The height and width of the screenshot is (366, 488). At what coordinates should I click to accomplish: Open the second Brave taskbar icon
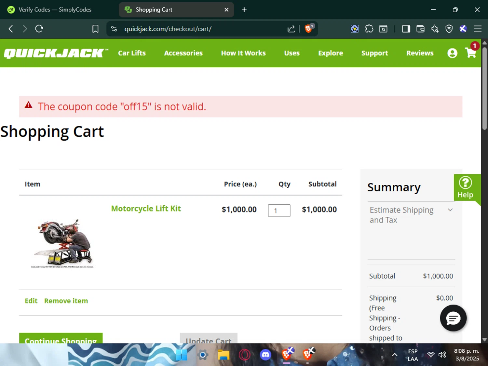pos(308,354)
